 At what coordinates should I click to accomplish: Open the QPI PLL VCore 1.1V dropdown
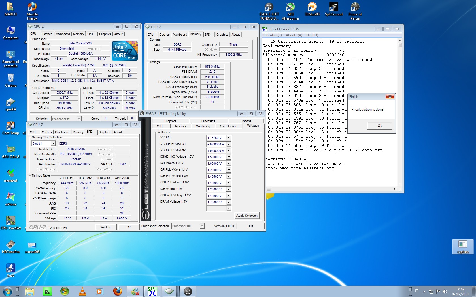click(x=229, y=170)
